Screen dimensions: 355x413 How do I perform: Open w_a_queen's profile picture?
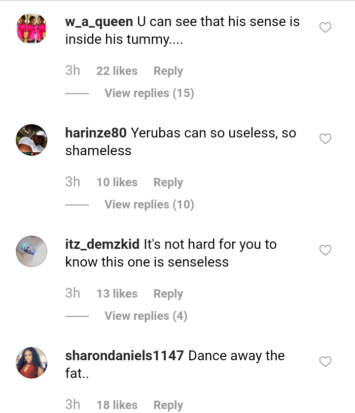click(x=32, y=29)
